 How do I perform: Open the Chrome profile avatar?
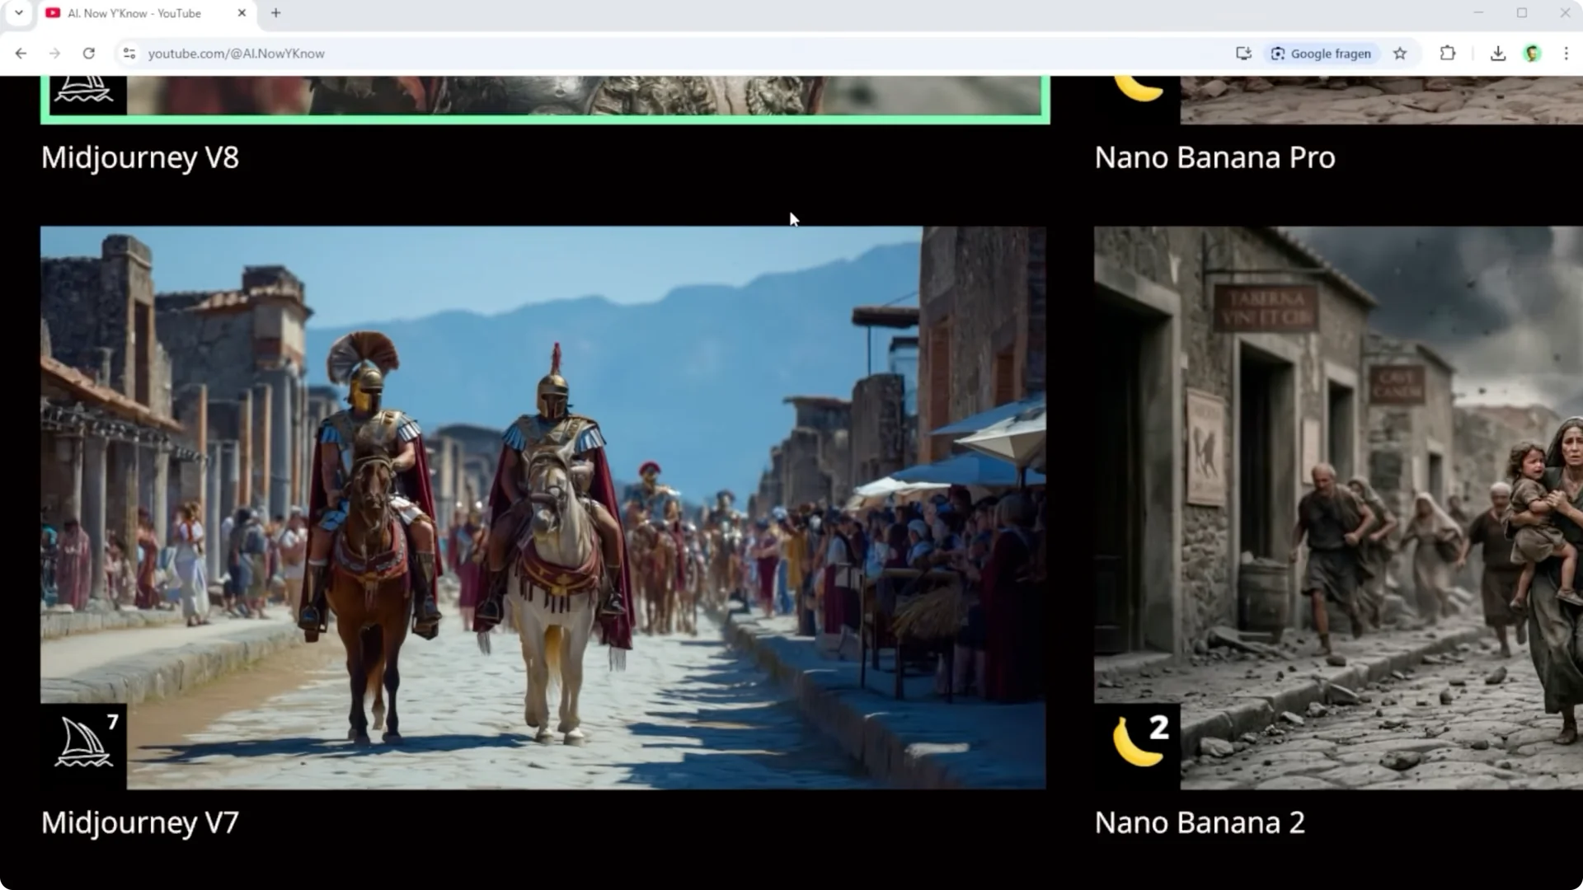pos(1532,54)
